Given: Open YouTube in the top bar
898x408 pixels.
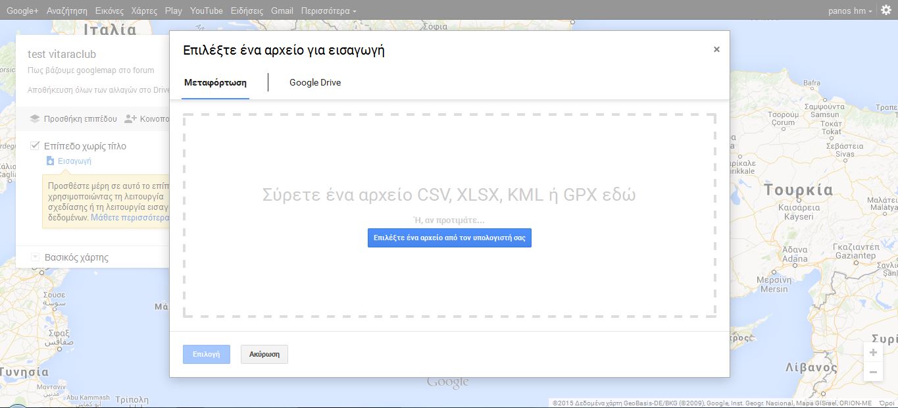Looking at the screenshot, I should click(207, 11).
